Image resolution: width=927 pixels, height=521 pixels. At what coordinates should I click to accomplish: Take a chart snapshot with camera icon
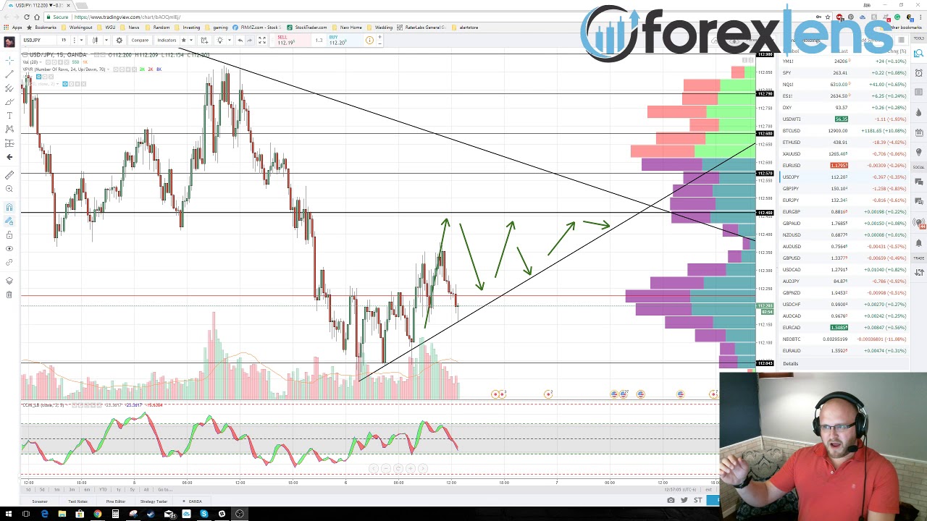pyautogui.click(x=671, y=500)
